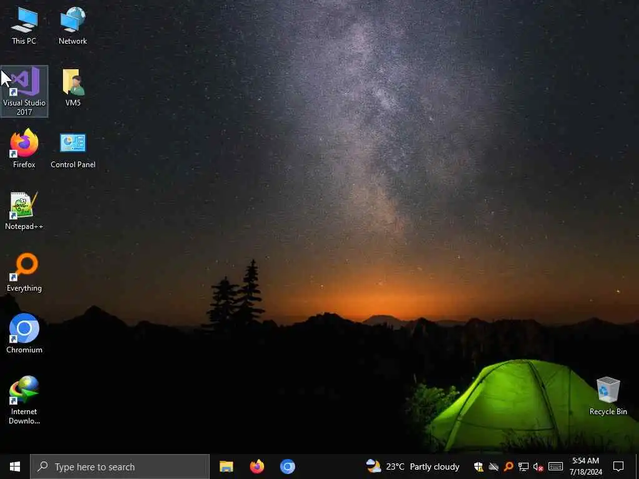Open File Explorer from the taskbar
Image resolution: width=639 pixels, height=479 pixels.
tap(226, 467)
